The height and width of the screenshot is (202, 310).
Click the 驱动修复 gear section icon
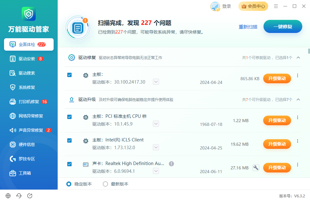pyautogui.click(x=72, y=57)
